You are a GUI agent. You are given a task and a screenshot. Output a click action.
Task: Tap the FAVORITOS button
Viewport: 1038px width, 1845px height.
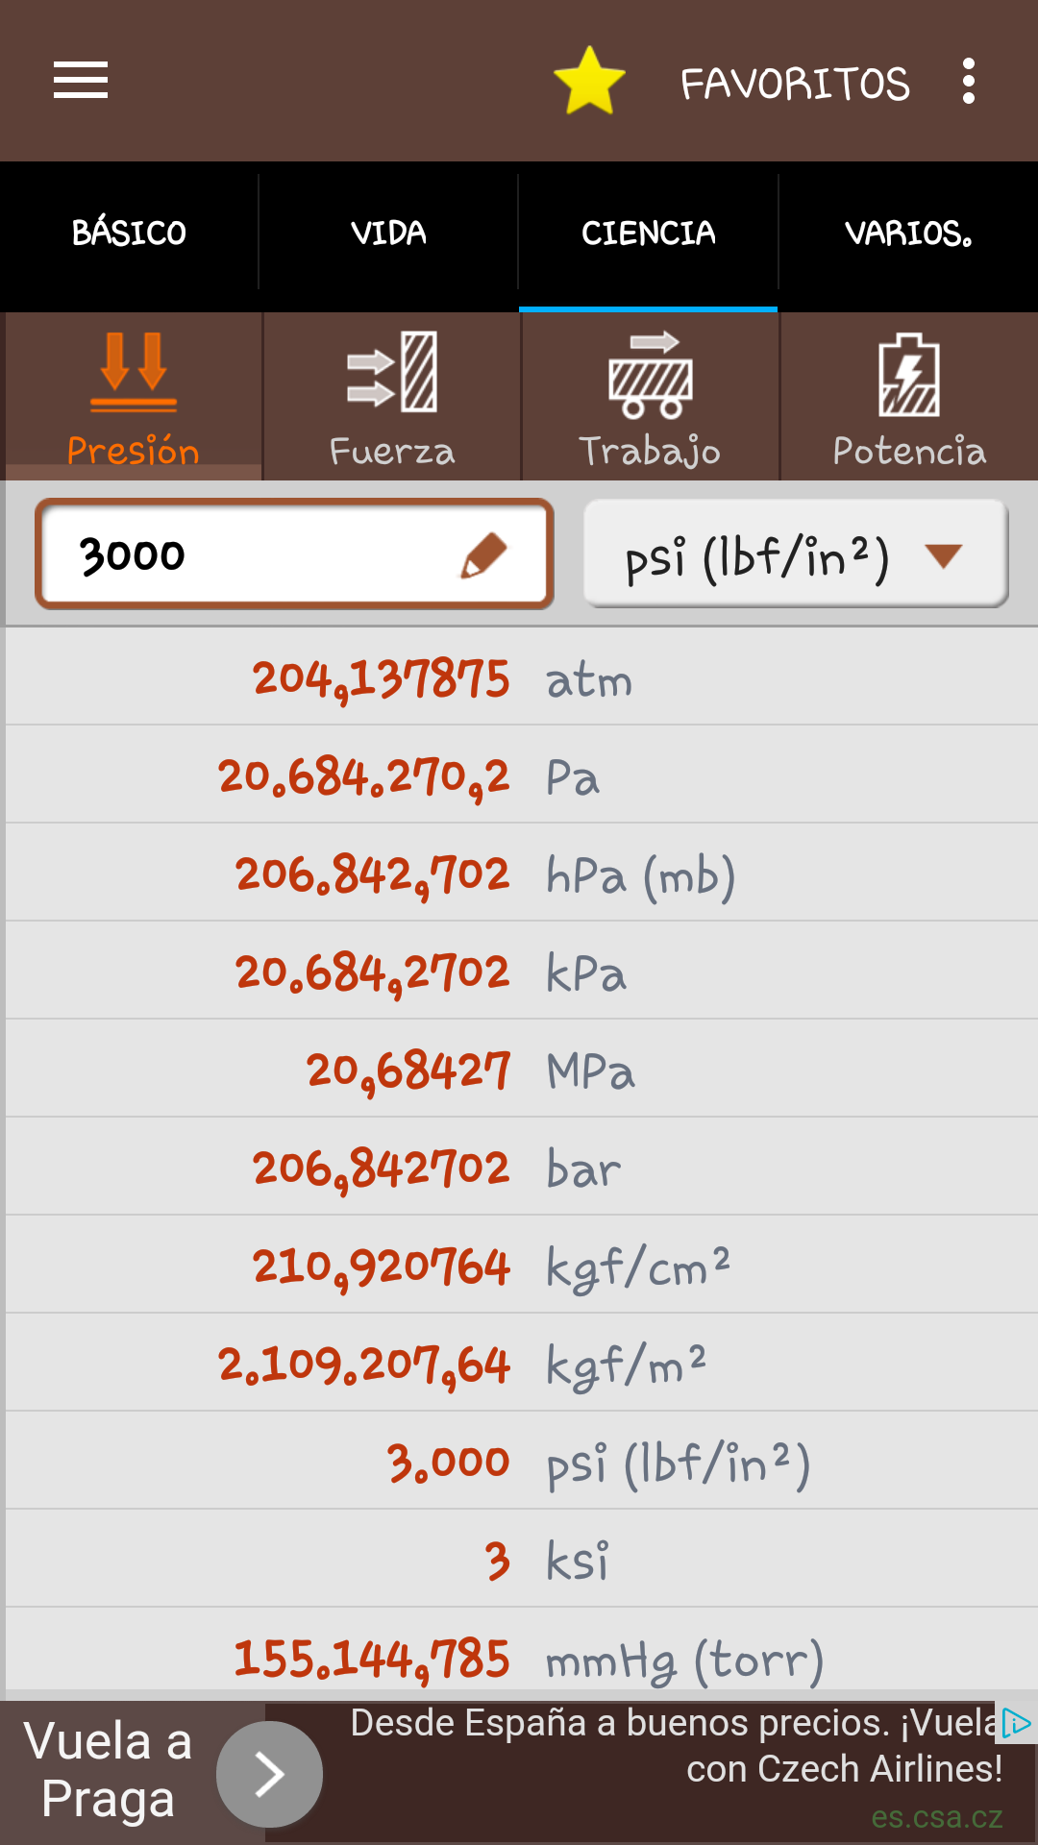click(x=795, y=84)
